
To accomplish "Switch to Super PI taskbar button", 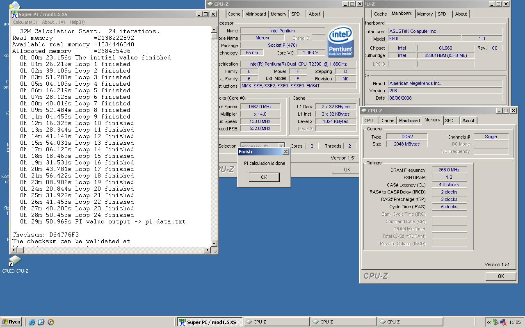I will [209, 322].
